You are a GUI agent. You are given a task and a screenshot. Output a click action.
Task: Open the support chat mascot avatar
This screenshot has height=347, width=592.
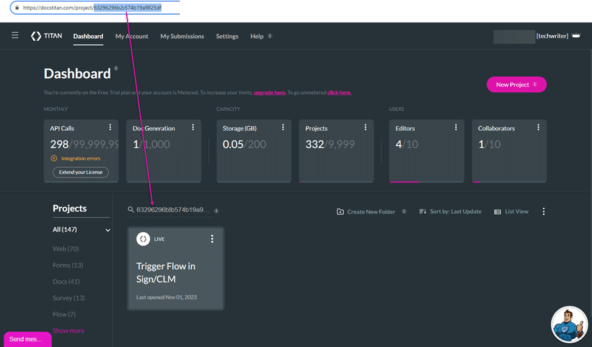(569, 324)
